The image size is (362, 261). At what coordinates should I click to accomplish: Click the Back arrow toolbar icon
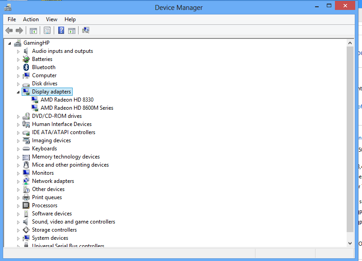(9, 30)
